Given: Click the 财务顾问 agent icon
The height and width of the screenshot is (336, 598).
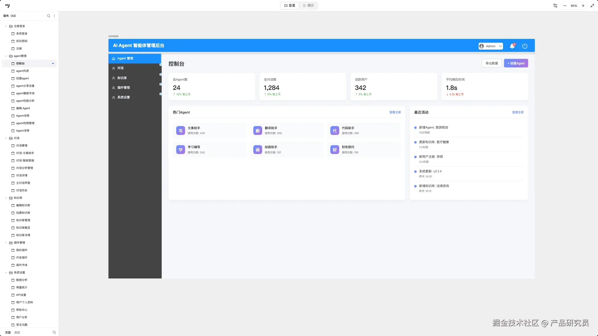Looking at the screenshot, I should point(335,150).
